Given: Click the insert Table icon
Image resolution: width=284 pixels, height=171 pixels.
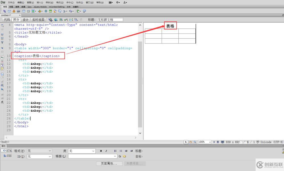Looking at the screenshot, I should click(x=24, y=11).
